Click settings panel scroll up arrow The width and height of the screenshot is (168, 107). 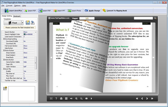36,32
